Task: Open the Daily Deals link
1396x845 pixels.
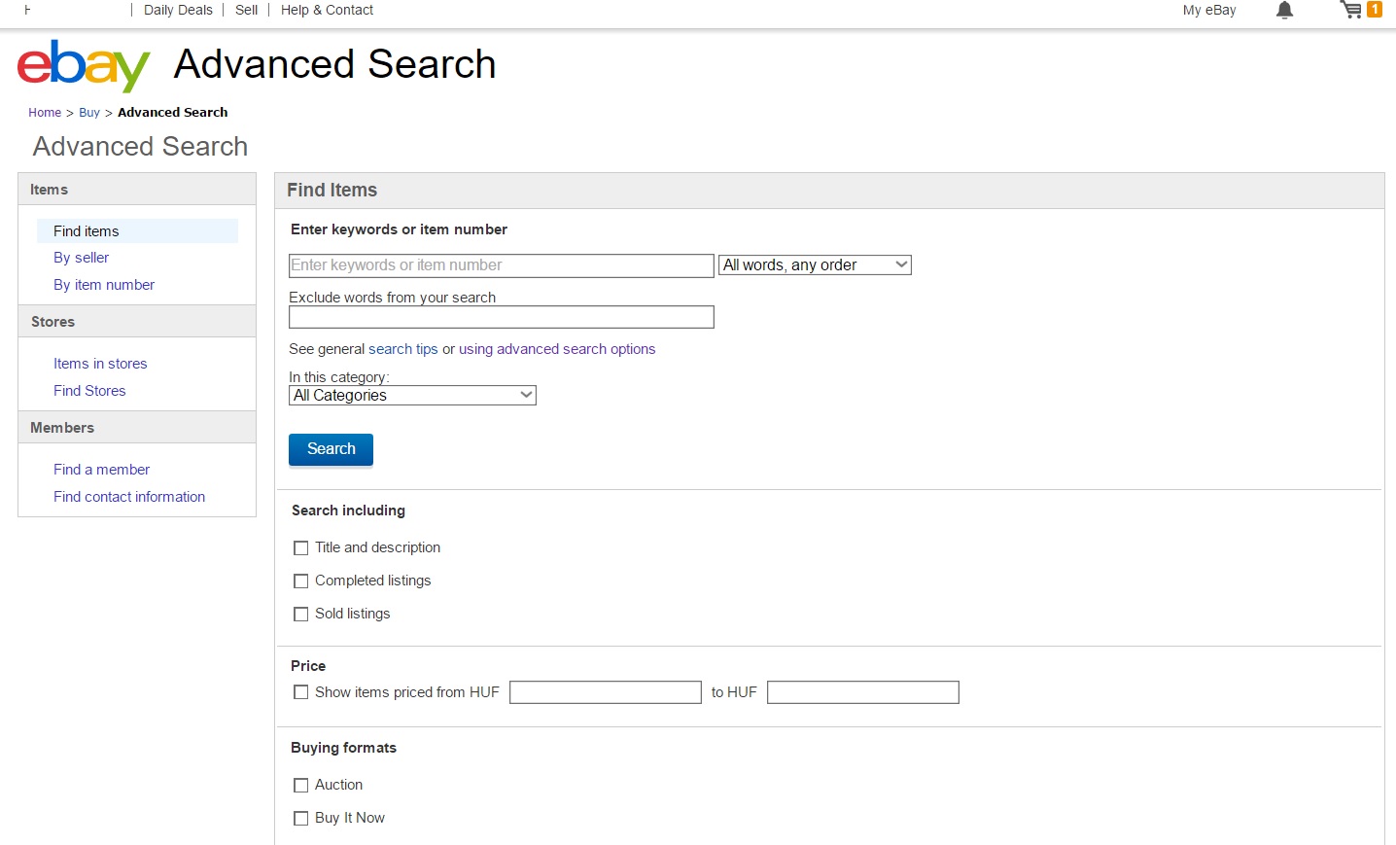Action: (178, 10)
